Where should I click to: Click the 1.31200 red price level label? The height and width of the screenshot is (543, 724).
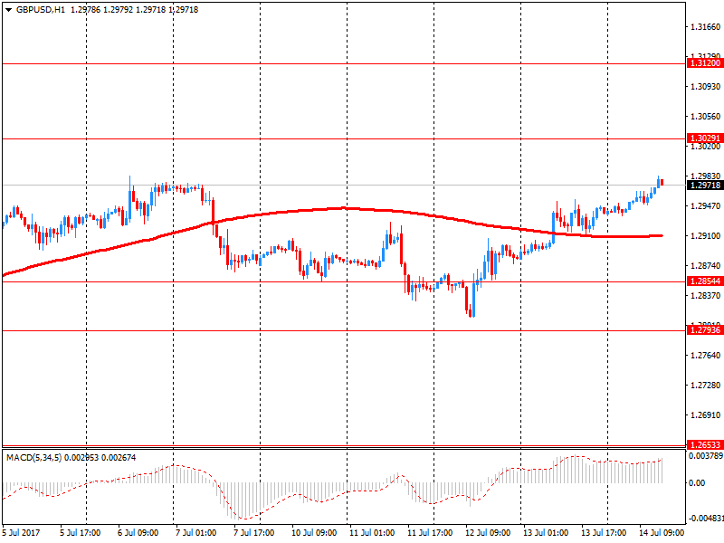pyautogui.click(x=705, y=63)
